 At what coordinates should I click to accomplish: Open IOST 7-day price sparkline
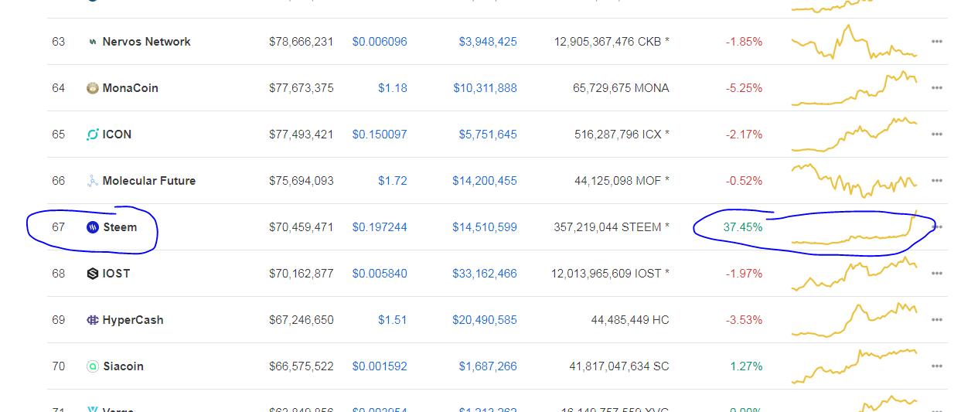pyautogui.click(x=854, y=274)
